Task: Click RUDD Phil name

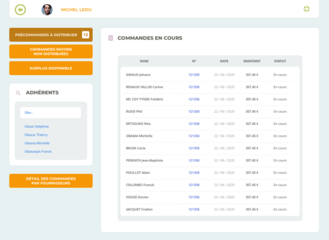Action: pos(134,111)
